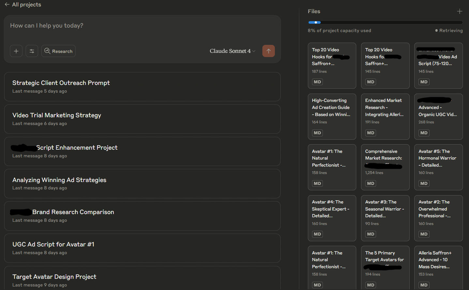Click the MD badge on Avatar #3 Seasonal Warrior

click(371, 234)
